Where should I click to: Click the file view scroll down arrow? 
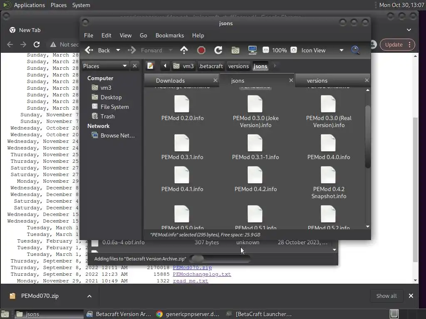(368, 226)
